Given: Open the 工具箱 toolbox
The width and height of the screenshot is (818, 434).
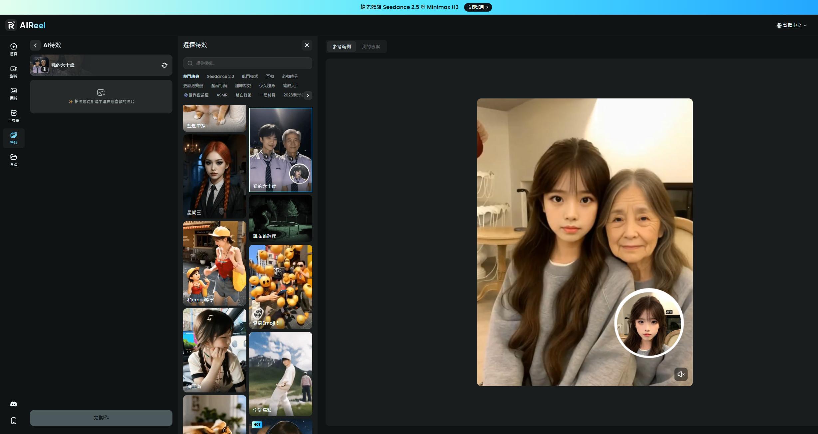Looking at the screenshot, I should (x=13, y=116).
